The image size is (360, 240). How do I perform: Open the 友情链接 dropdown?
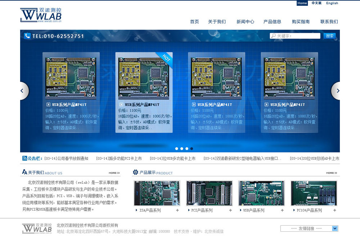pos(309,228)
